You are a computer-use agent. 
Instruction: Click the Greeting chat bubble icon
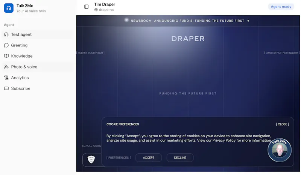tap(6, 45)
